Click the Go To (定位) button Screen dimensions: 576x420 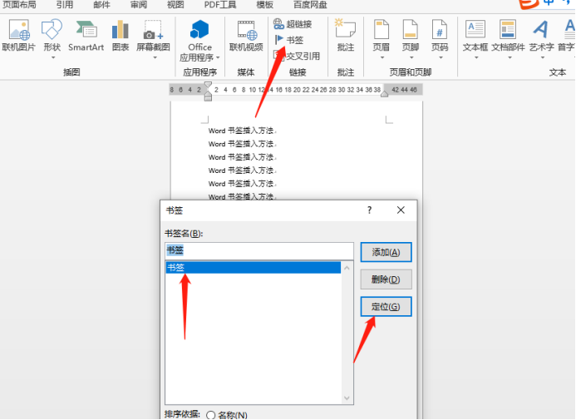pos(386,306)
